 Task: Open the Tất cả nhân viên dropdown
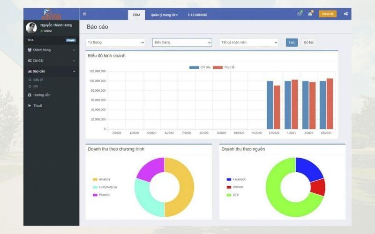pos(248,43)
